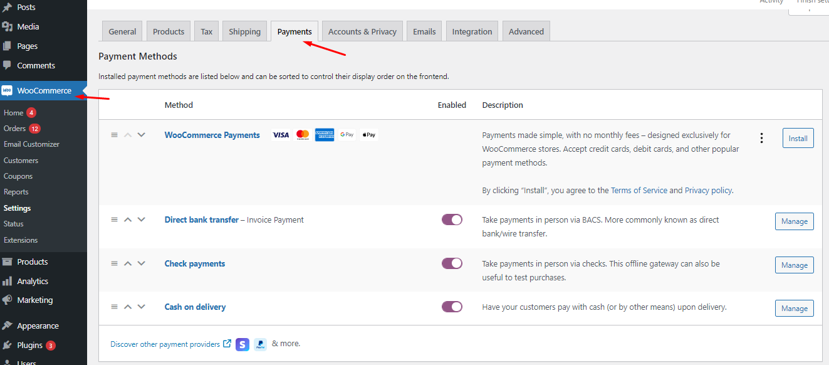Screen dimensions: 829x365
Task: Open the Media sidebar icon
Action: 7,26
